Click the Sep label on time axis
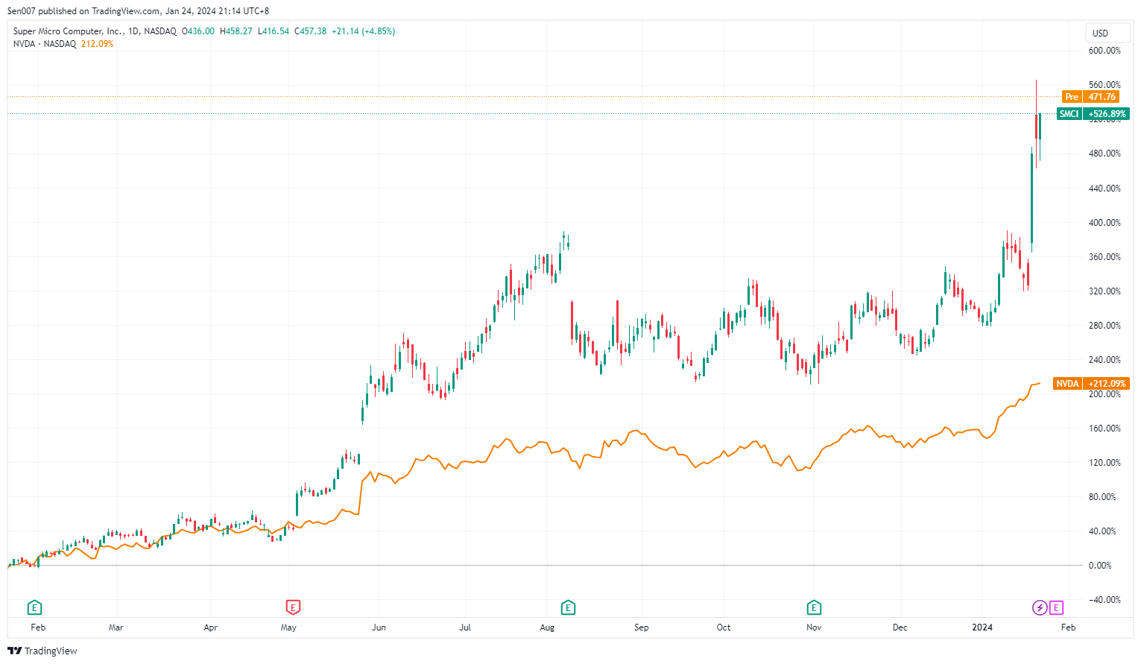1141x664 pixels. click(x=642, y=627)
